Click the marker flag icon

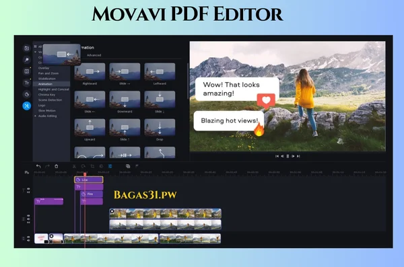tap(137, 166)
